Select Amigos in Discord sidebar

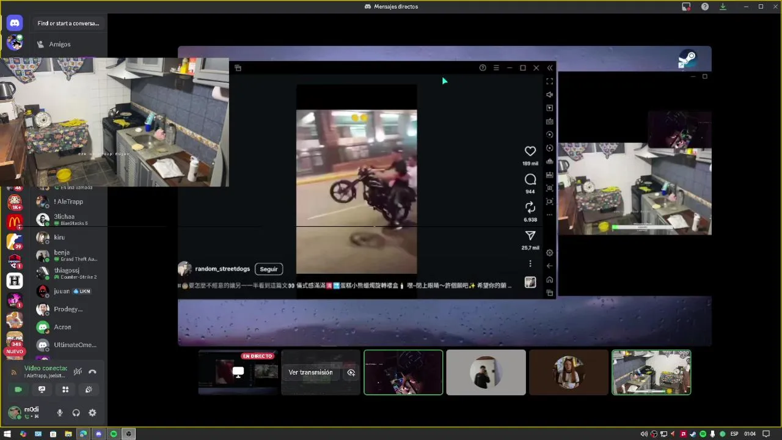click(x=60, y=44)
